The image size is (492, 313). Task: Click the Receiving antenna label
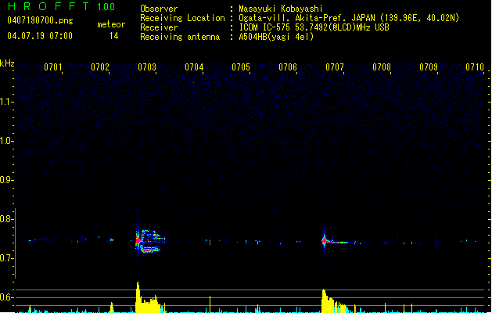point(180,37)
